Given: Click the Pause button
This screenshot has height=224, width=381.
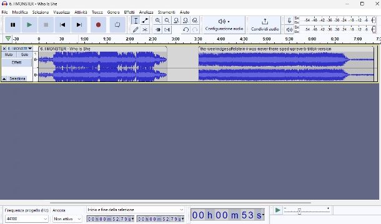Looking at the screenshot, I should pyautogui.click(x=12, y=25).
